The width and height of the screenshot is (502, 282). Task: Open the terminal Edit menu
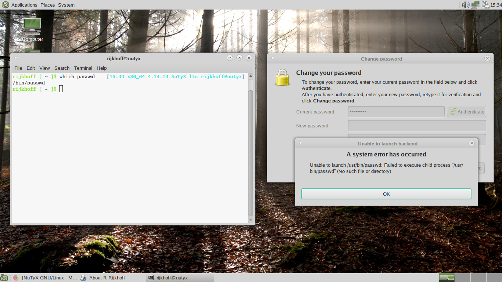coord(31,68)
